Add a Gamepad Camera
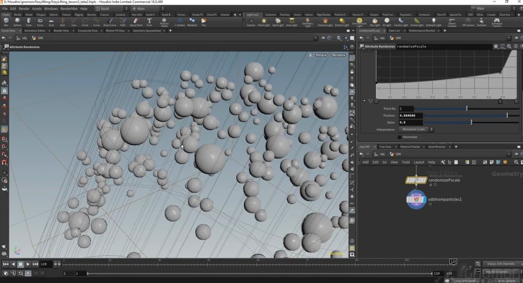 pyautogui.click(x=497, y=23)
